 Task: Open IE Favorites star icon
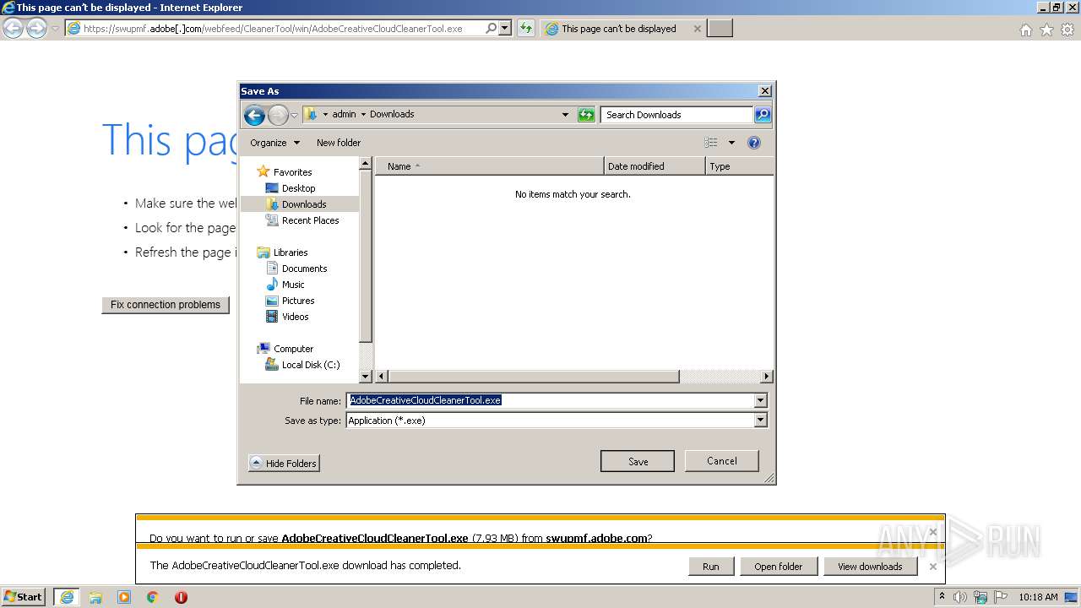(1046, 30)
